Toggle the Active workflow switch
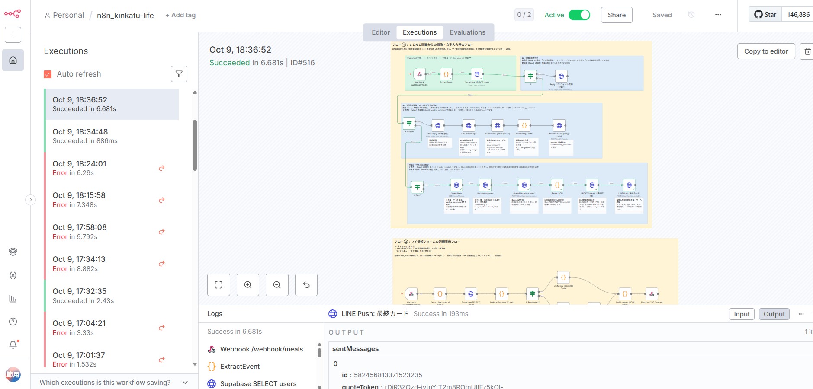This screenshot has width=813, height=389. [579, 15]
